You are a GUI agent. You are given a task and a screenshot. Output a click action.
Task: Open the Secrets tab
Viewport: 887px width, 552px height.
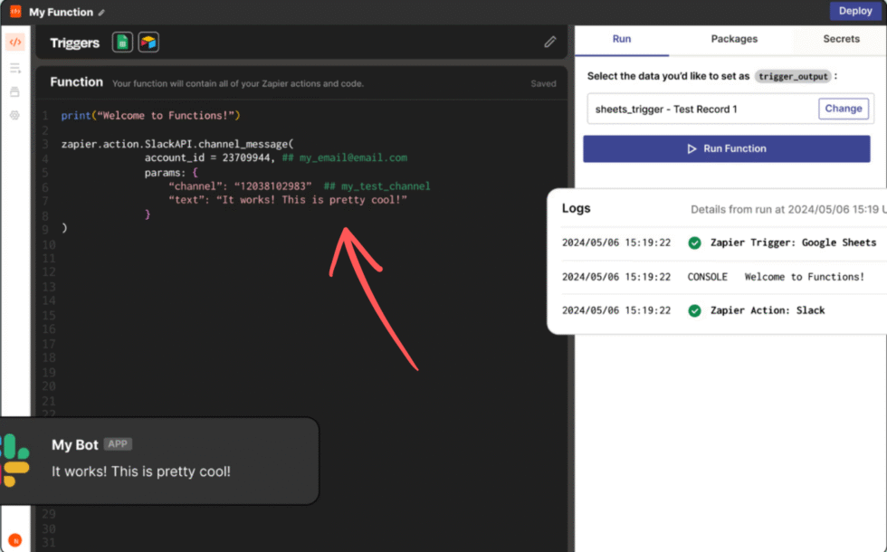click(x=841, y=39)
